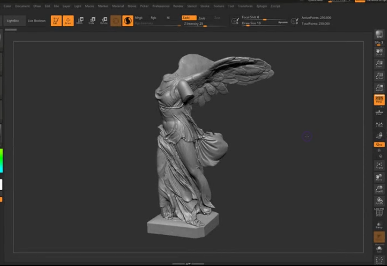Switch to the Move transform tool
Image resolution: width=387 pixels, height=266 pixels.
point(80,21)
